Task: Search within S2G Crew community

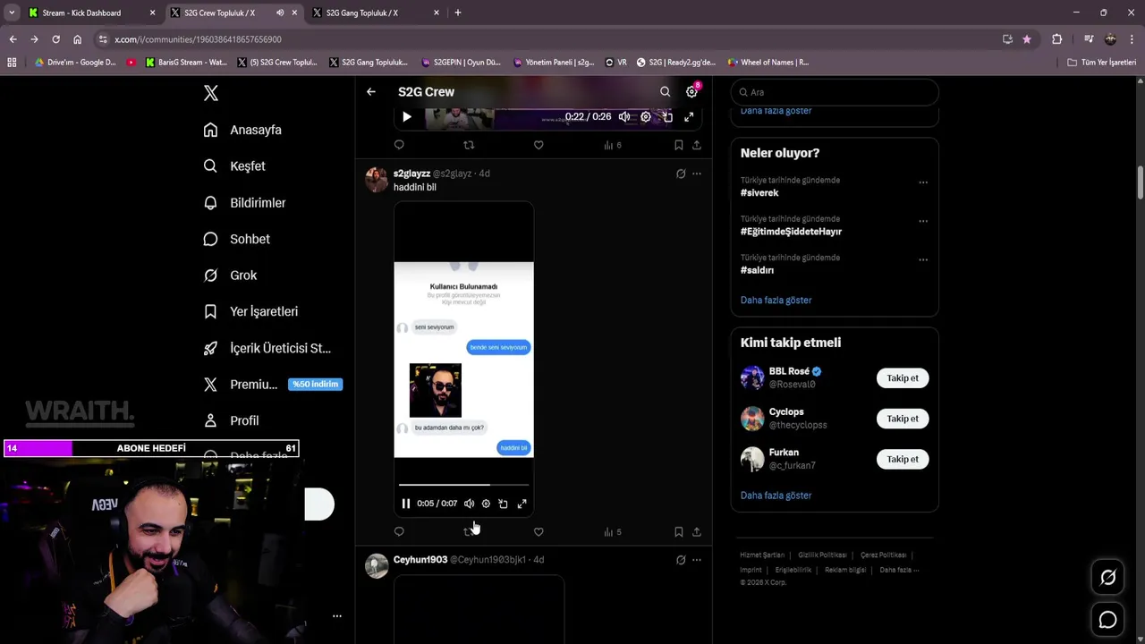Action: [x=665, y=92]
